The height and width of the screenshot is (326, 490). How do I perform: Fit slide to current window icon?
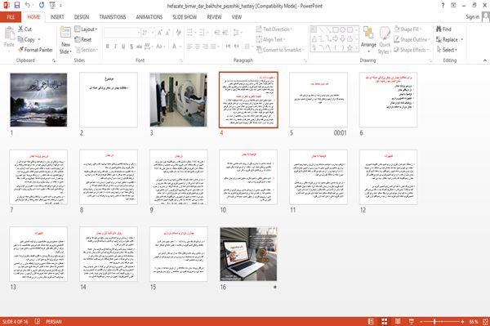485,321
